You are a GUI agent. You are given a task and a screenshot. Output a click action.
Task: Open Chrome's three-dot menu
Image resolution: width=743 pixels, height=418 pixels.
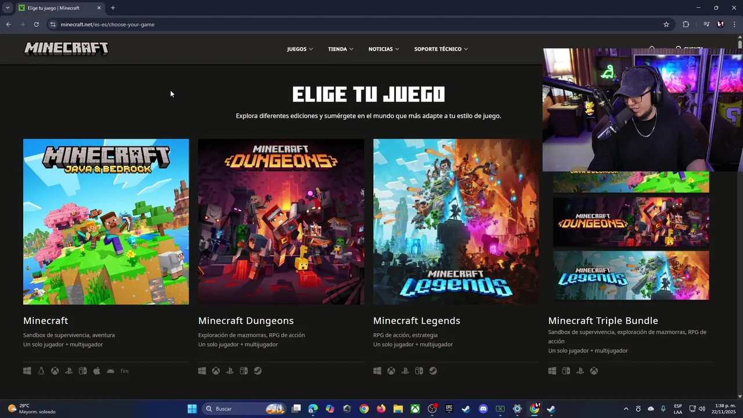(734, 24)
